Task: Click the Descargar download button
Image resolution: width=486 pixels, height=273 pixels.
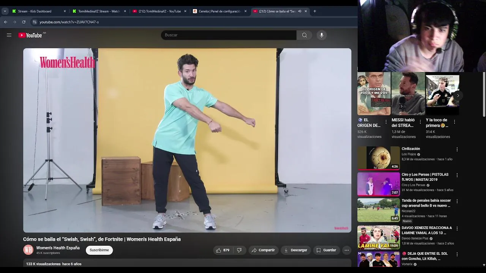Action: coord(295,250)
